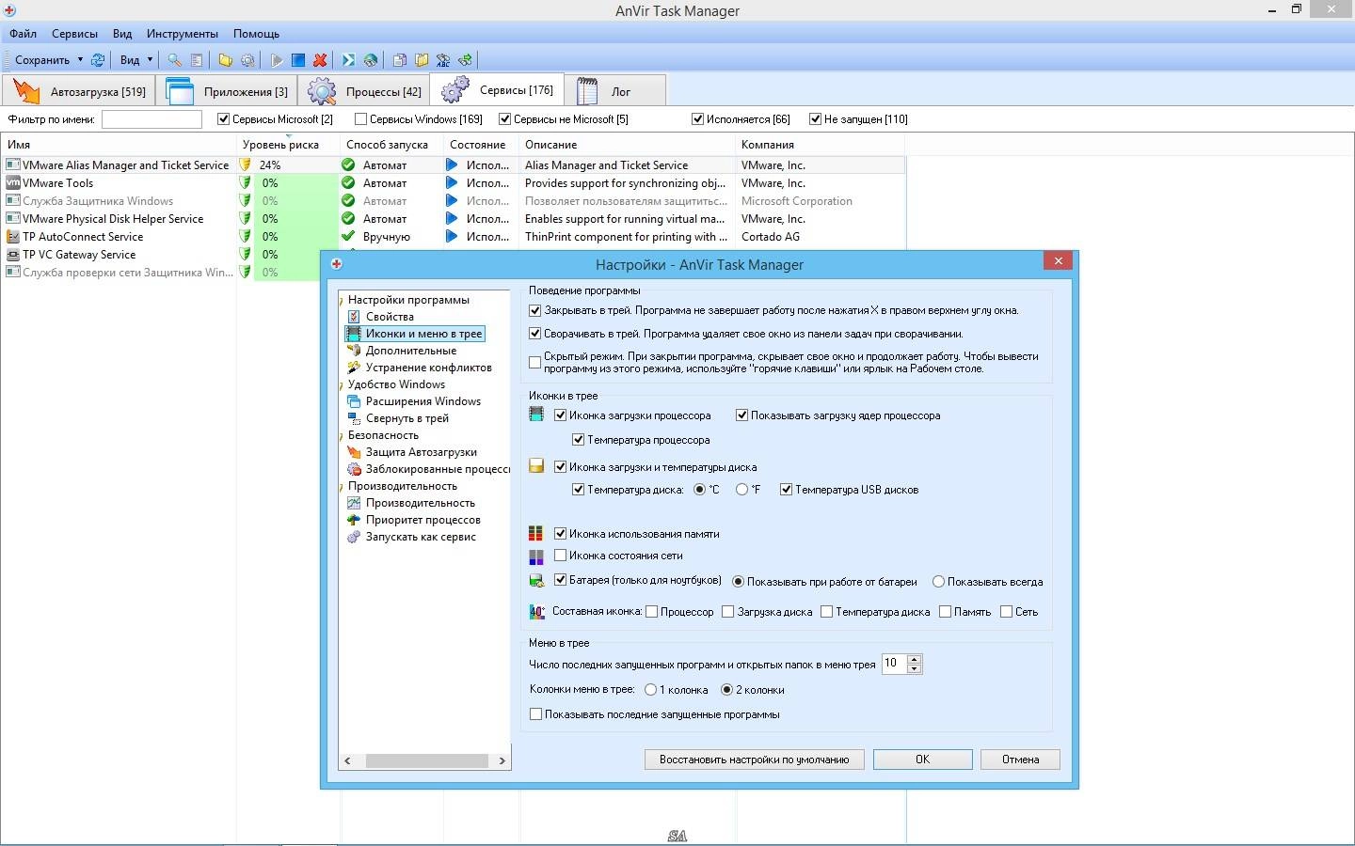Click the blue running-state arrow of VMware Tools row

(452, 183)
